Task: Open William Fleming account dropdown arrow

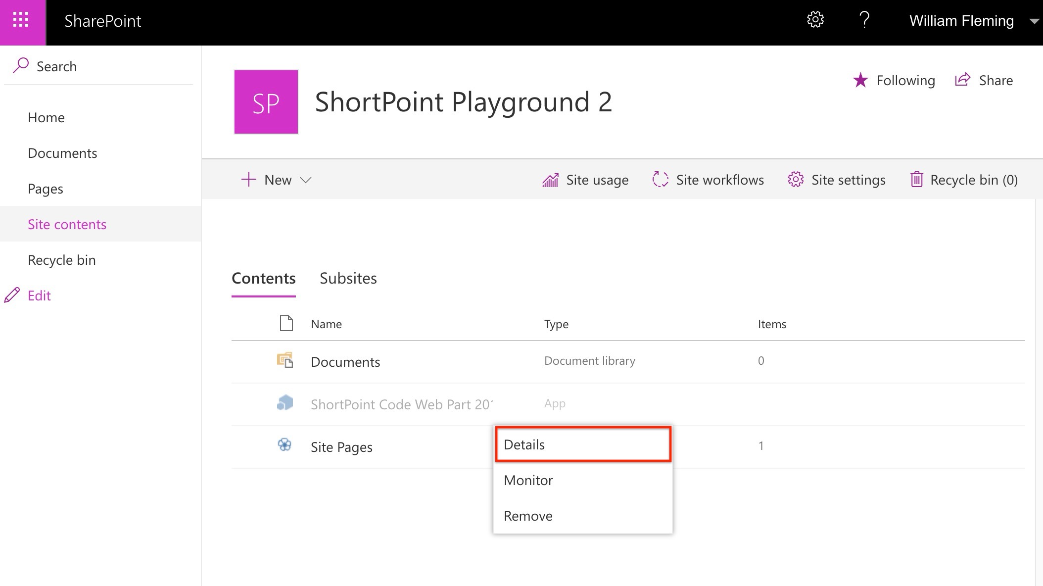Action: pos(1034,21)
